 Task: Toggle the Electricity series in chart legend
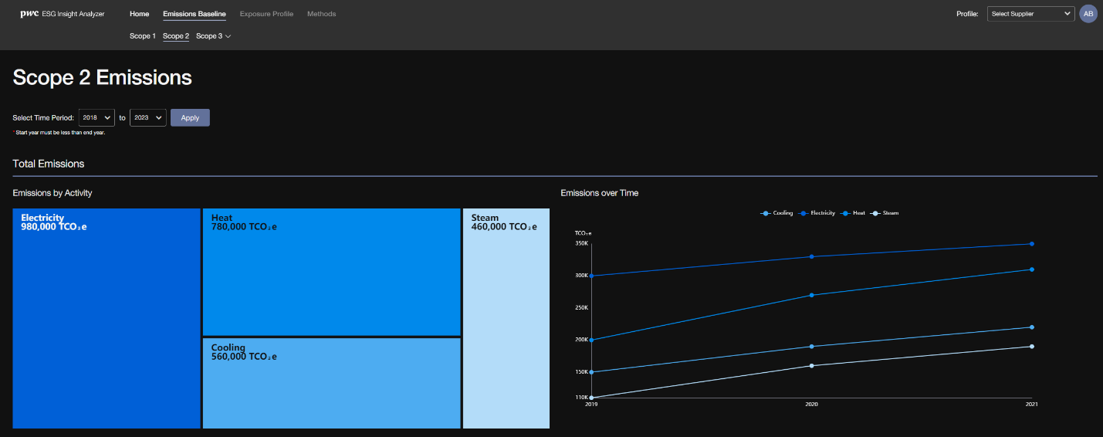click(817, 213)
